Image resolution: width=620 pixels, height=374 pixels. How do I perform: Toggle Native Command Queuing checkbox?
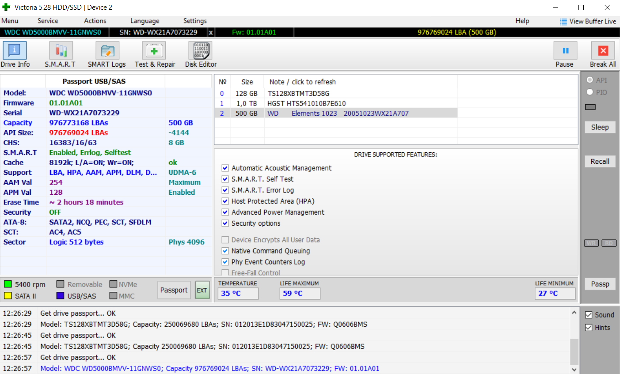[225, 251]
